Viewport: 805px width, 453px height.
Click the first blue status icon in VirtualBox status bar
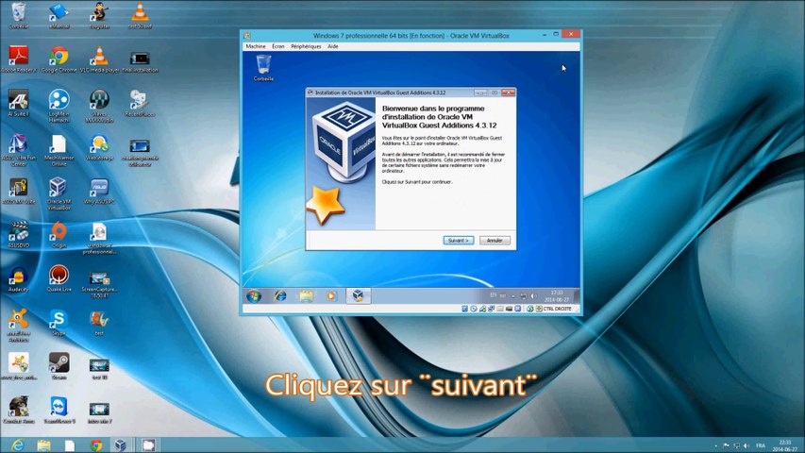click(464, 309)
